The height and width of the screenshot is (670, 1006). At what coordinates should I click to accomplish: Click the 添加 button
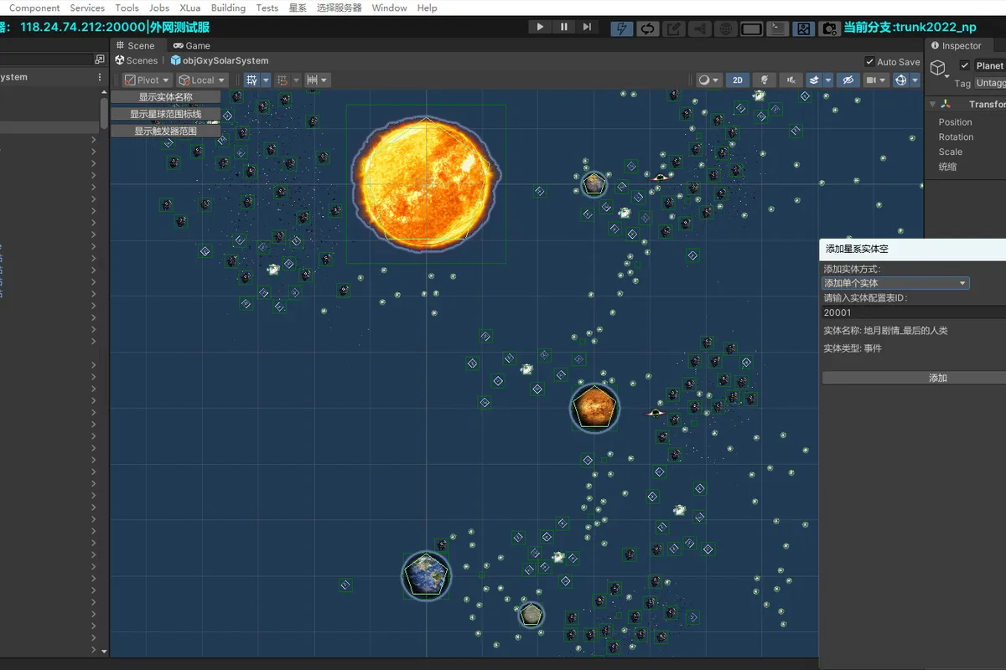click(938, 378)
